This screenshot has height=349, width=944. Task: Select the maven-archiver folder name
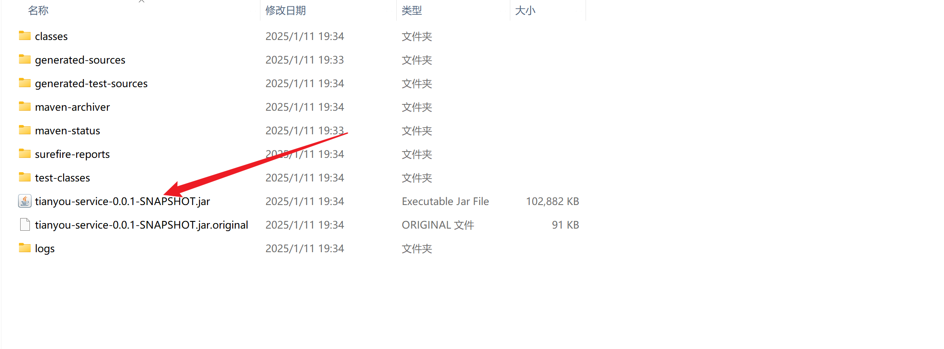[72, 107]
